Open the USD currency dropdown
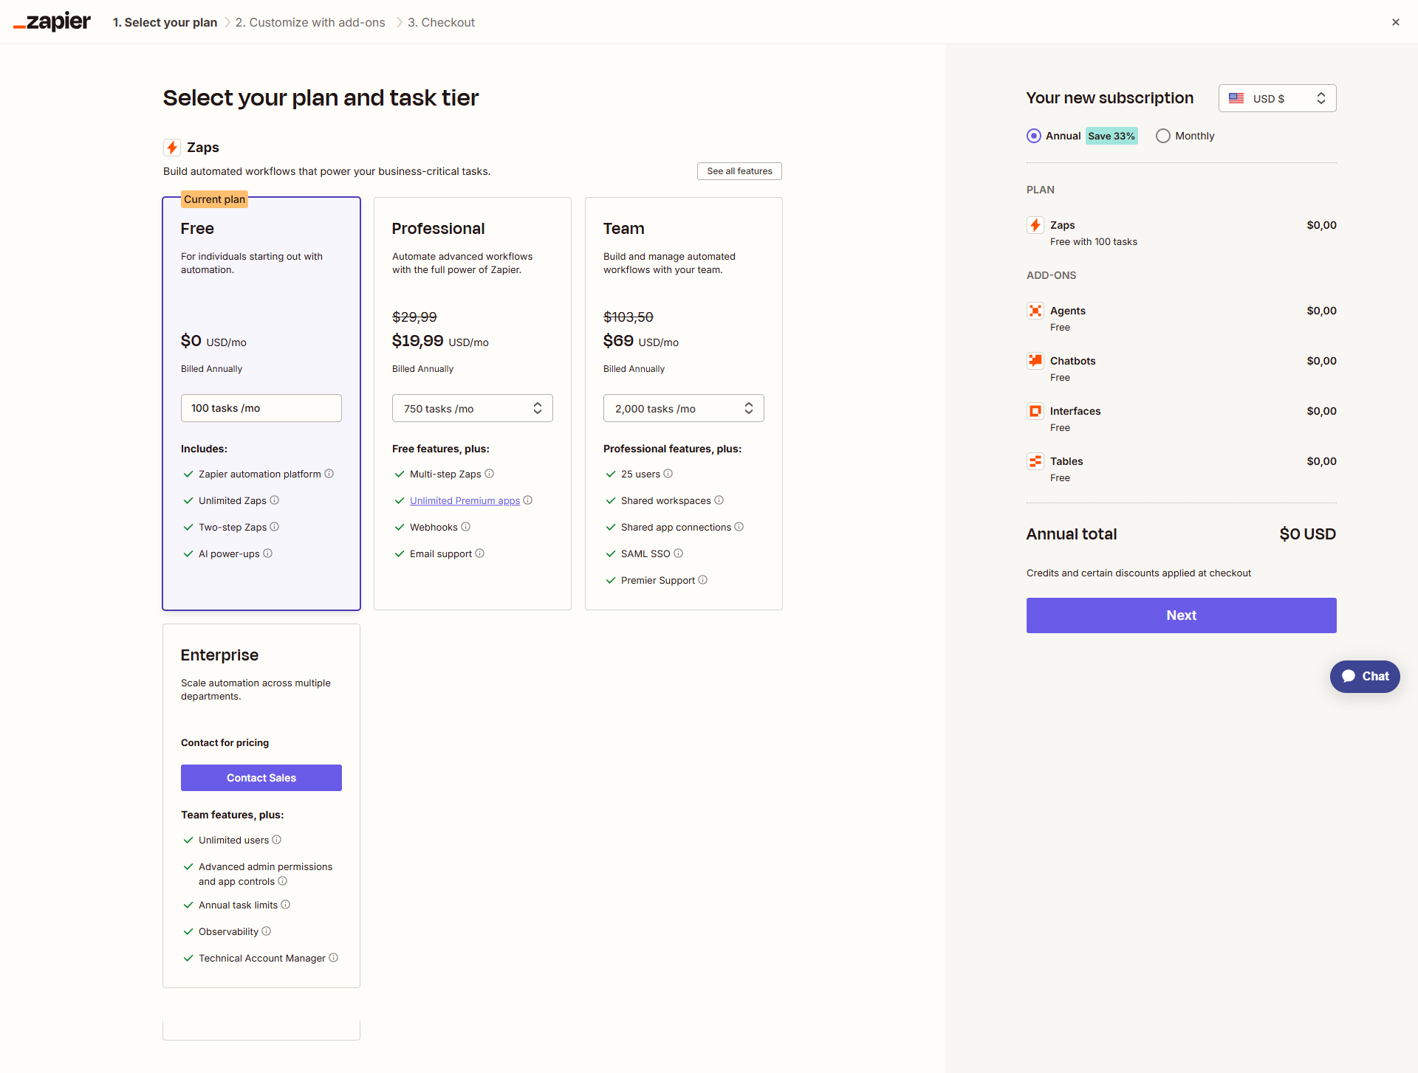The width and height of the screenshot is (1418, 1073). click(x=1278, y=98)
